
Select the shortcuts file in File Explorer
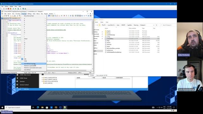click(x=109, y=44)
